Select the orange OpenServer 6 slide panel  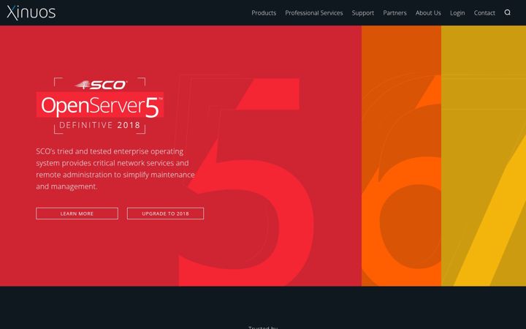click(x=401, y=156)
